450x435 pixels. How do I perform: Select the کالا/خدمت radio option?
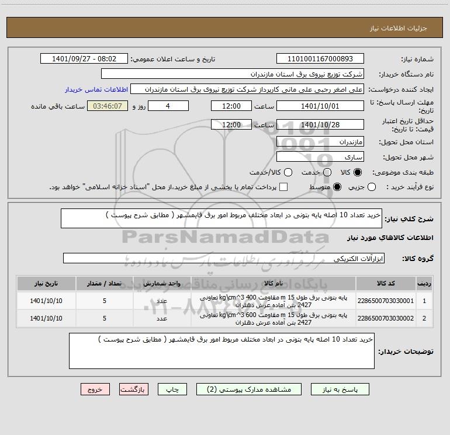[x=288, y=172]
